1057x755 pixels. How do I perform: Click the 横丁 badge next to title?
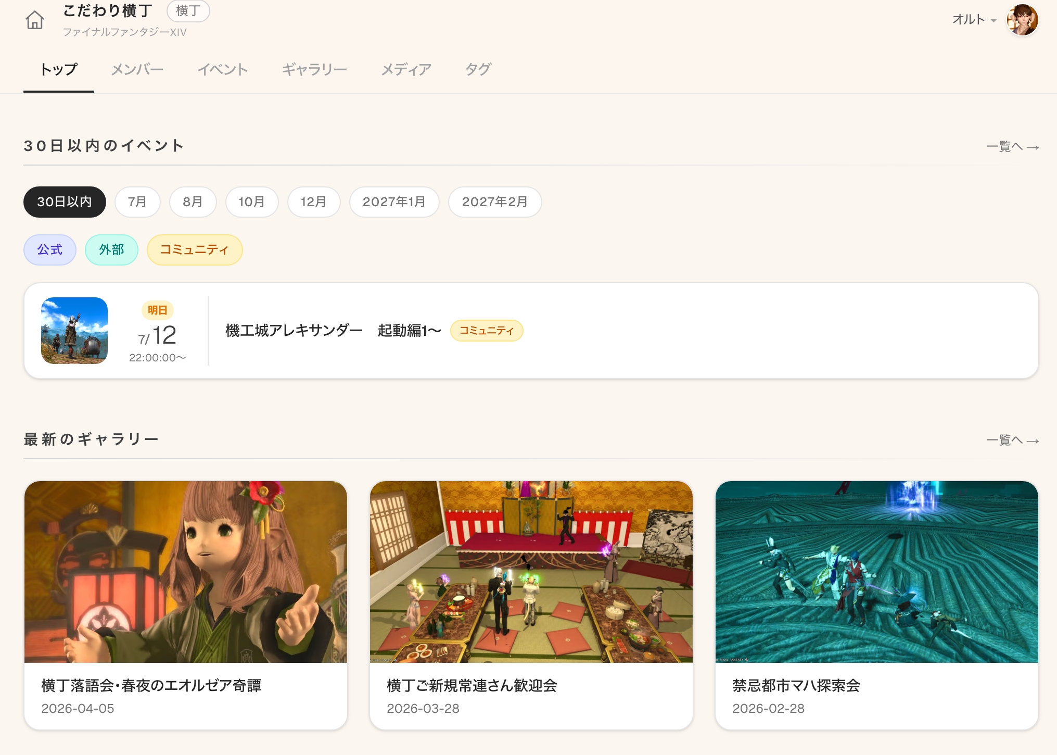(188, 10)
